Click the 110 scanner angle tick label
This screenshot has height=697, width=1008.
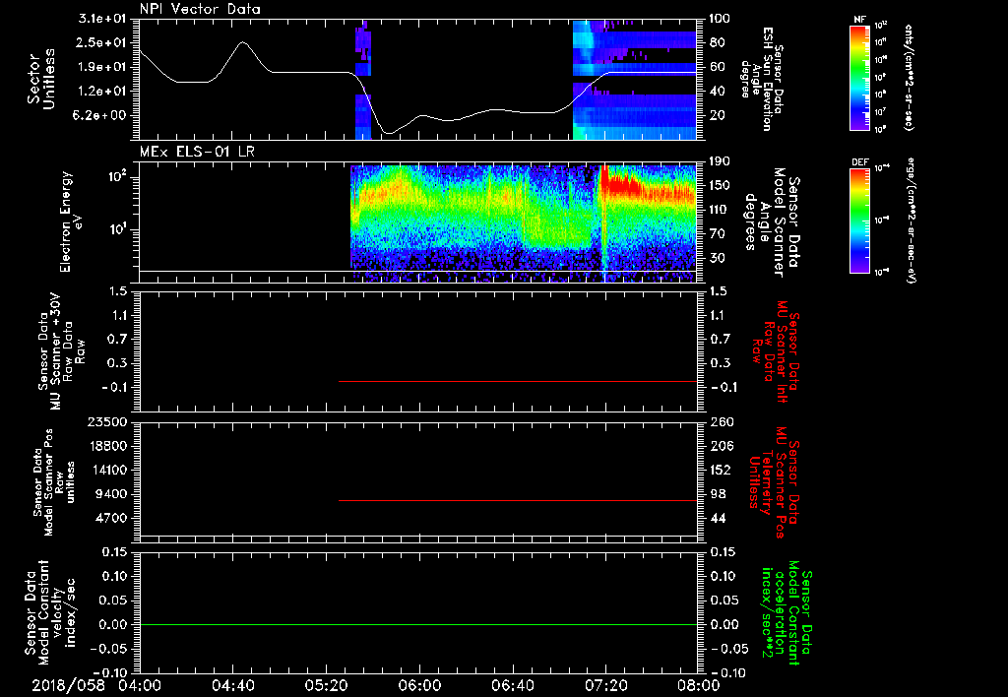[x=720, y=210]
